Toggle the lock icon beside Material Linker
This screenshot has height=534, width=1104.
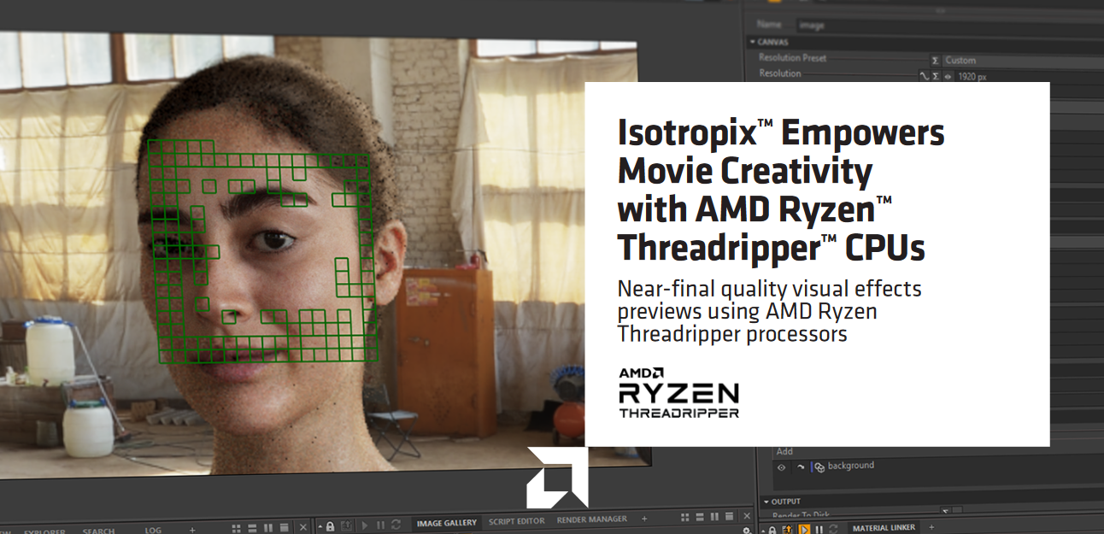coord(772,530)
